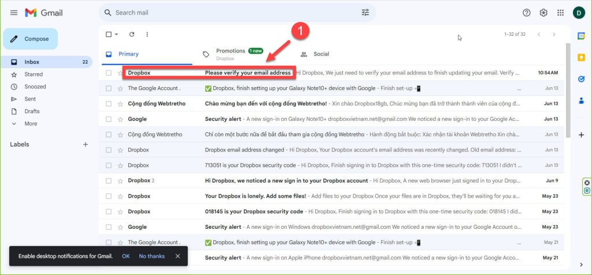The image size is (592, 275).
Task: Get add-ons plus icon in side panel
Action: [581, 135]
